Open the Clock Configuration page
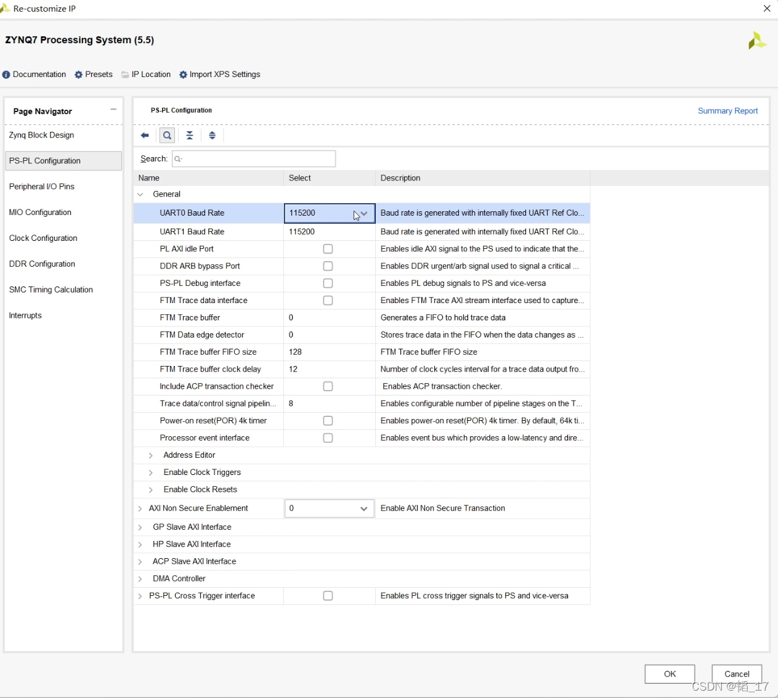The width and height of the screenshot is (778, 698). point(43,238)
